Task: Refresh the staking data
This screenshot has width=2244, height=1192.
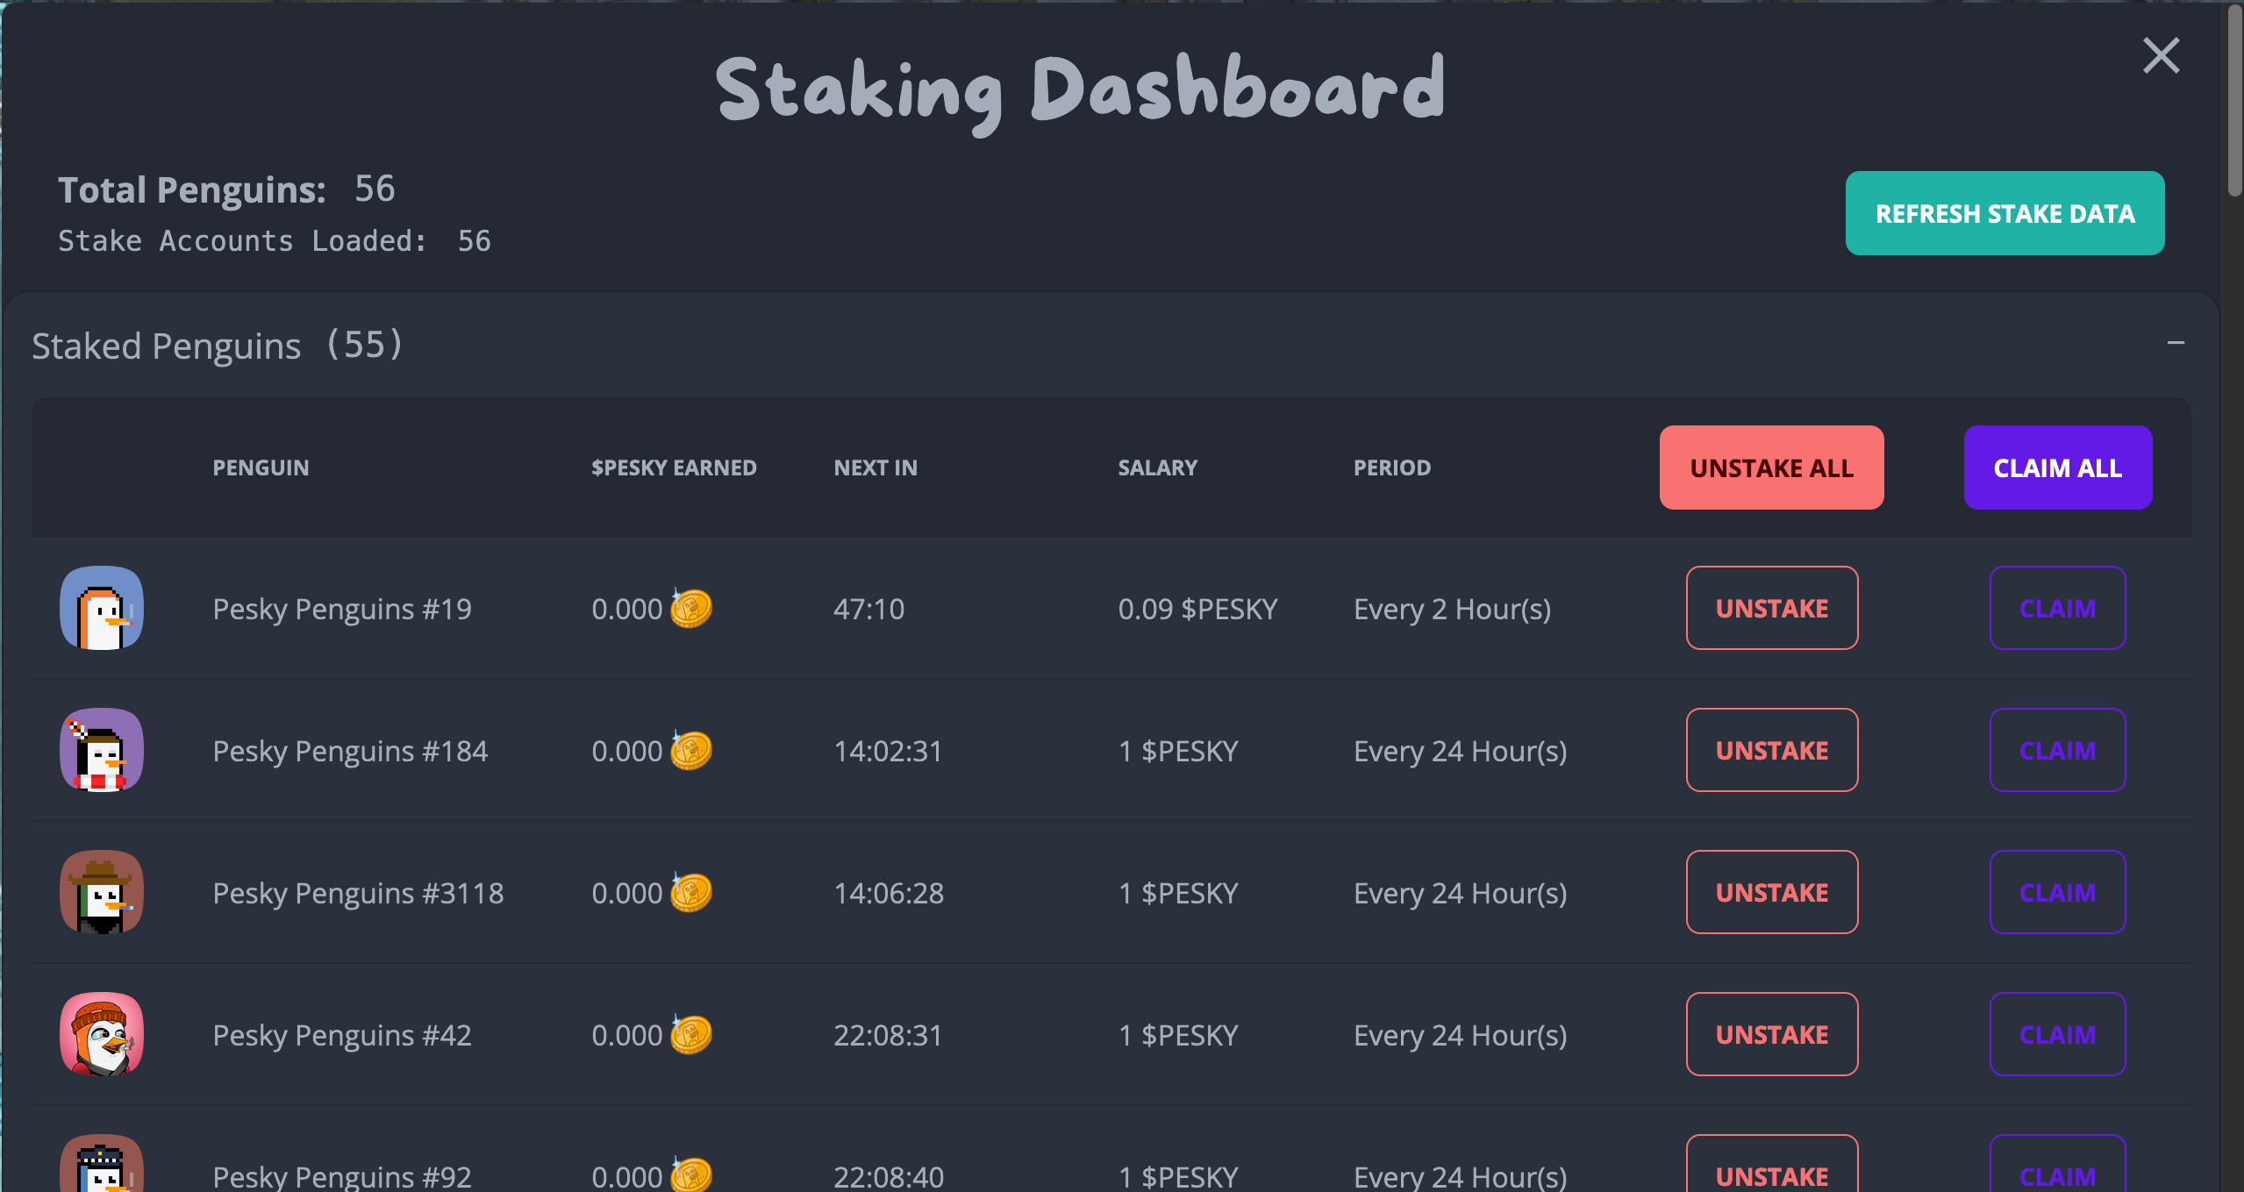Action: coord(2008,212)
